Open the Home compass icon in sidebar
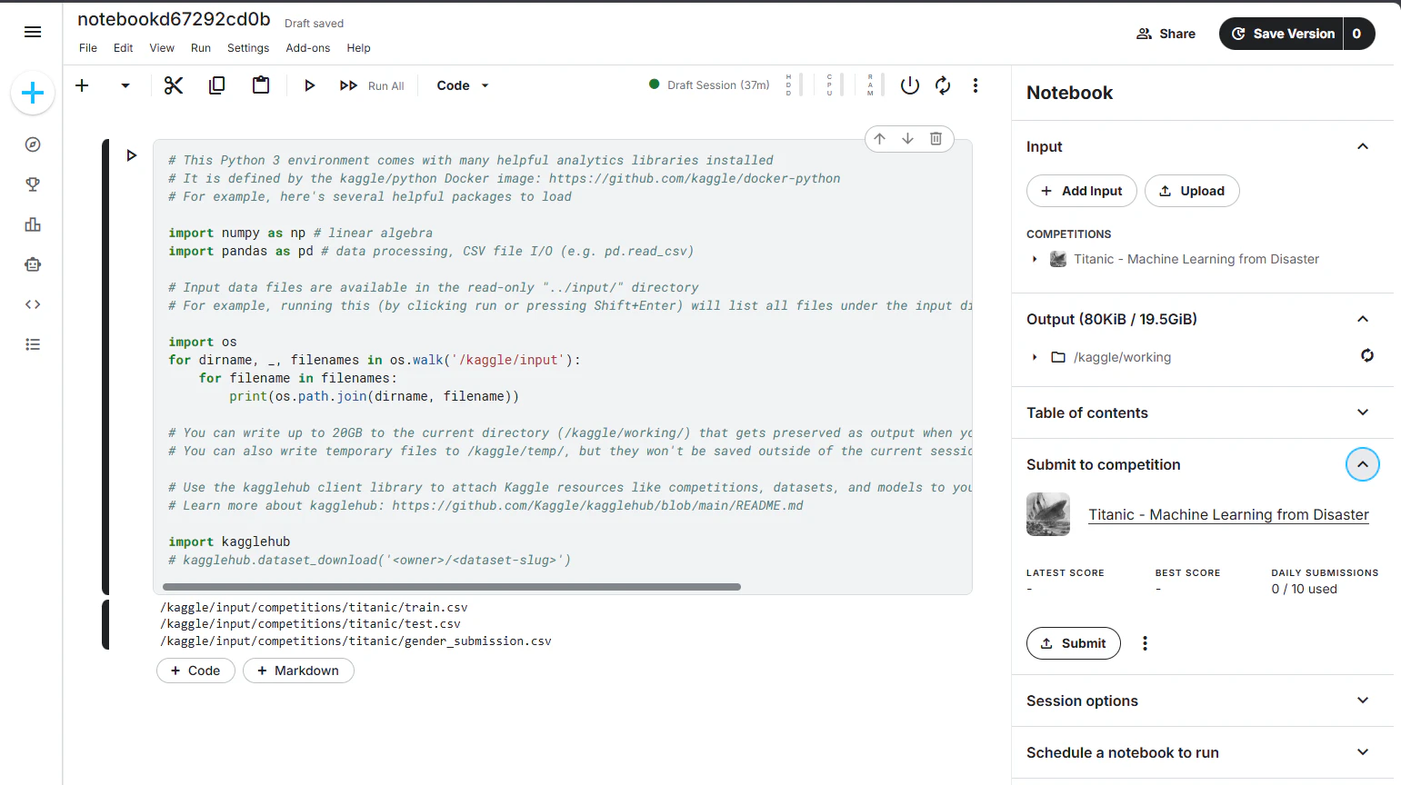Screen dimensions: 1401x785 point(33,144)
